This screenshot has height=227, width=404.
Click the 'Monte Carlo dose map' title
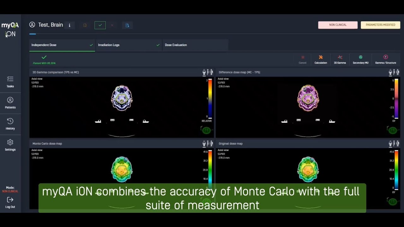pos(47,143)
